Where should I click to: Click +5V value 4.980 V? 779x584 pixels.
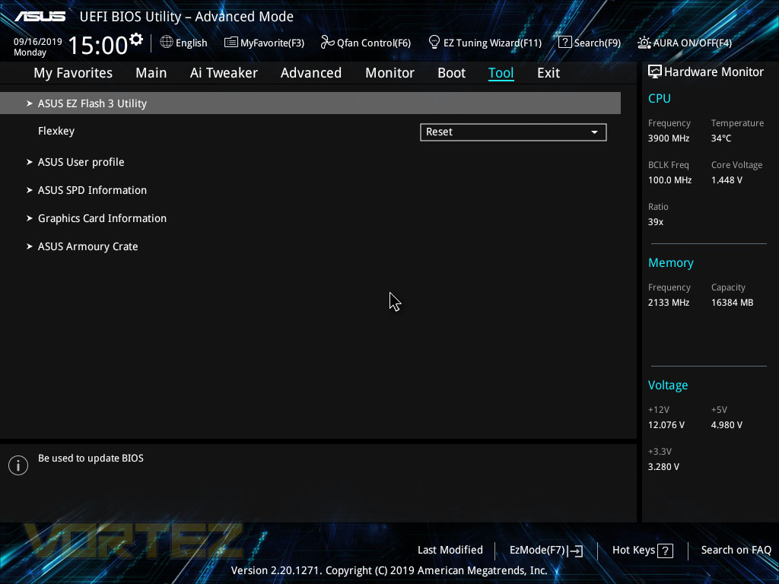727,425
